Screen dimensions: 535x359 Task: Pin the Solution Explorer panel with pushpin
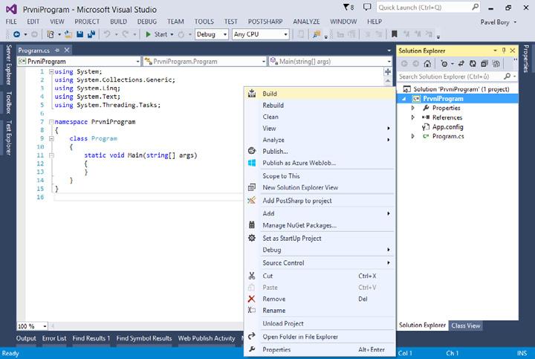coord(505,50)
